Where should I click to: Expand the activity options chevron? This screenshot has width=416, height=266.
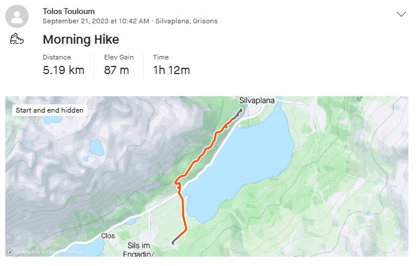[401, 14]
